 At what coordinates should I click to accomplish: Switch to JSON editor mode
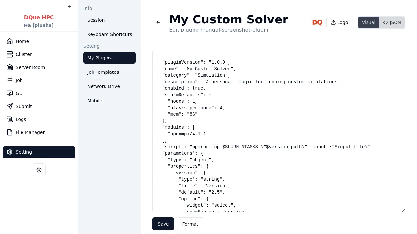coord(392,22)
